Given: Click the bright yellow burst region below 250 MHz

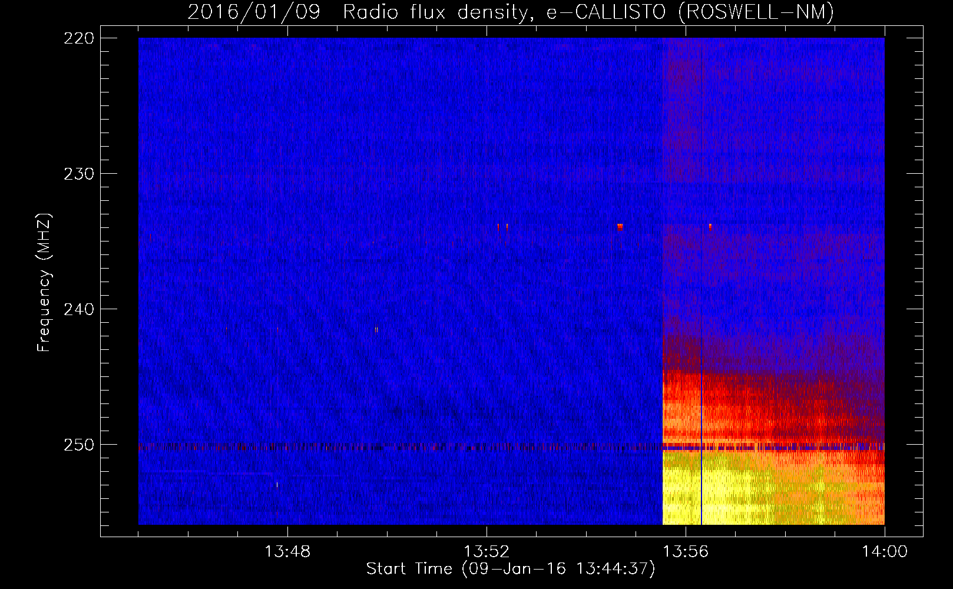Looking at the screenshot, I should [773, 488].
